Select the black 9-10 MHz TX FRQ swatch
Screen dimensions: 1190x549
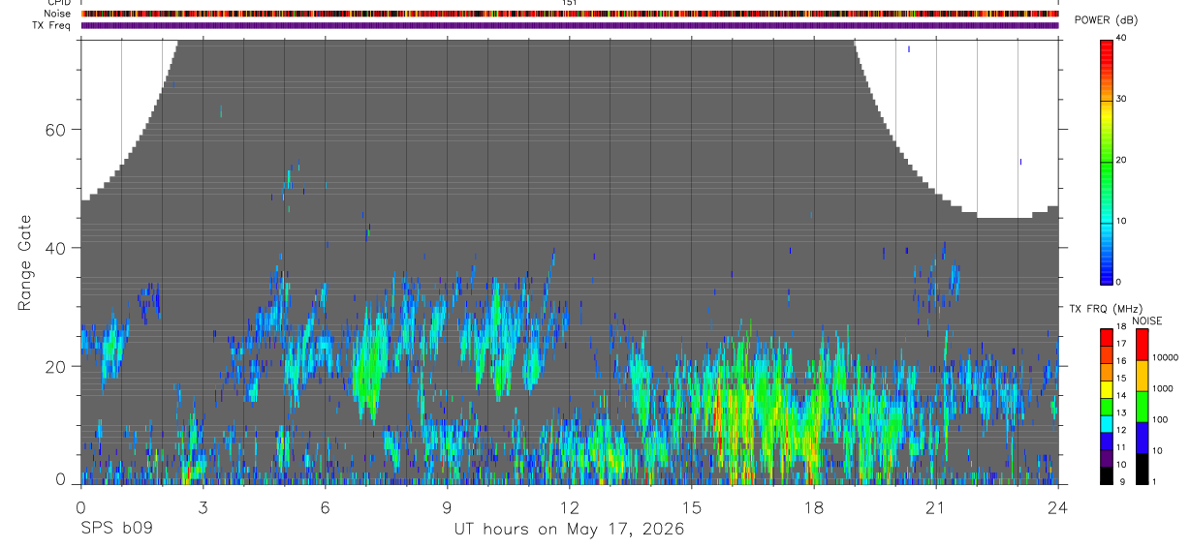[x=1106, y=473]
